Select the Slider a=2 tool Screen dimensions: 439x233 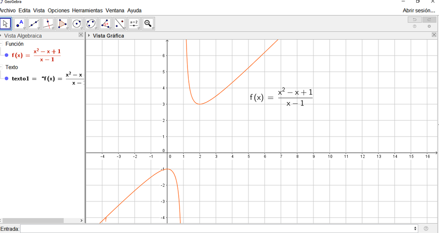click(x=134, y=24)
